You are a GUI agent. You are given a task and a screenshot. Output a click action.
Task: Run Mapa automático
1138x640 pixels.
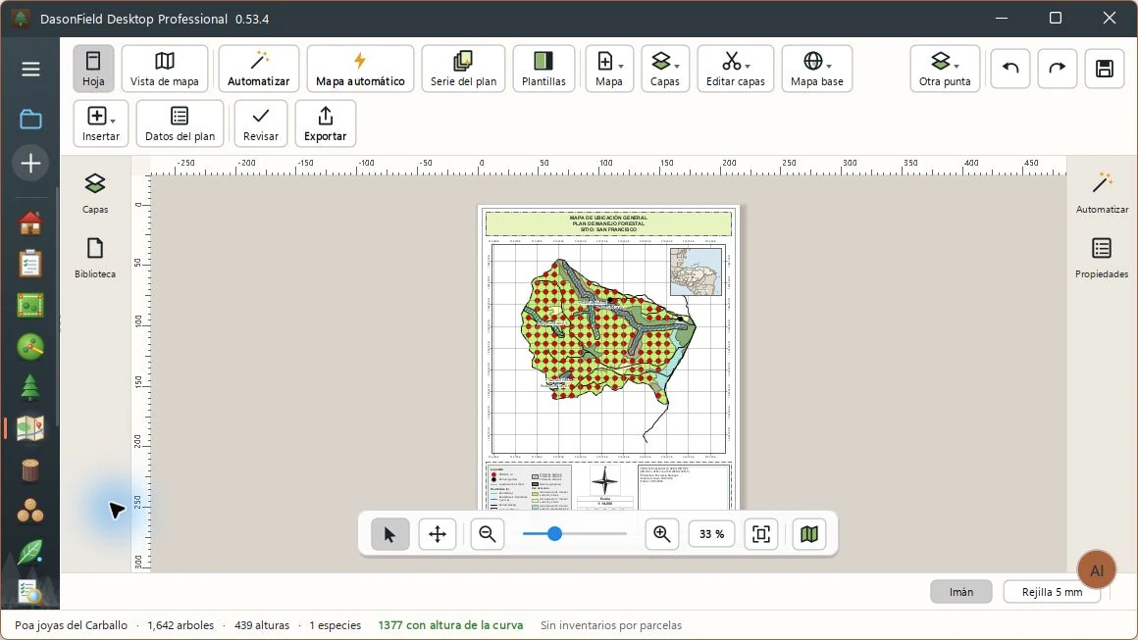click(x=360, y=69)
